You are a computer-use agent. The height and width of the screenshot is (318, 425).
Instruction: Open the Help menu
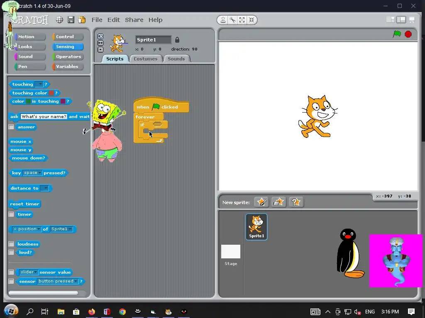155,20
